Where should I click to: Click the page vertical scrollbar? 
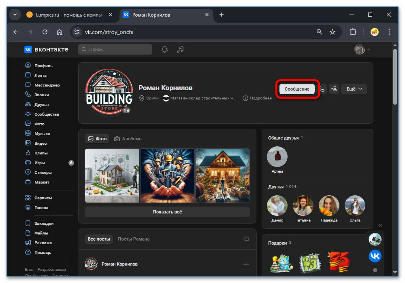pyautogui.click(x=395, y=77)
